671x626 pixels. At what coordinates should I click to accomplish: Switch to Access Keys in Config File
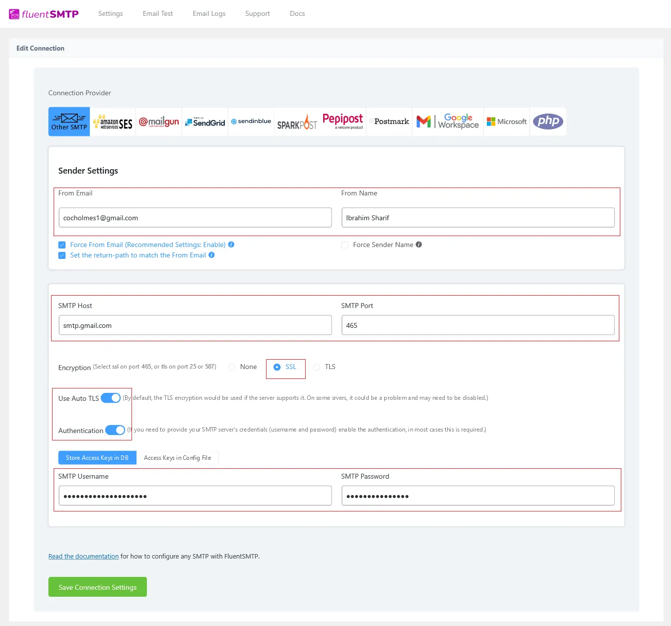177,458
